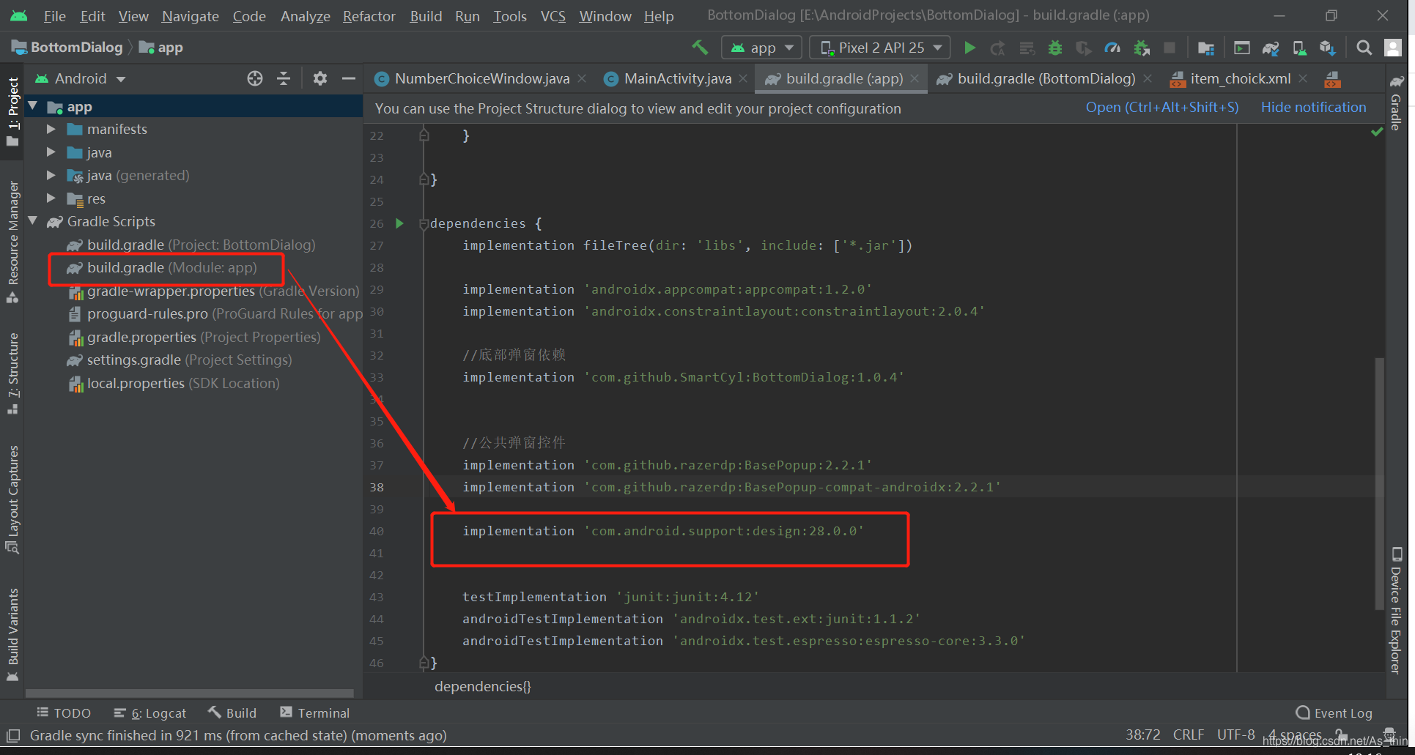Open the Build menu

click(x=426, y=16)
